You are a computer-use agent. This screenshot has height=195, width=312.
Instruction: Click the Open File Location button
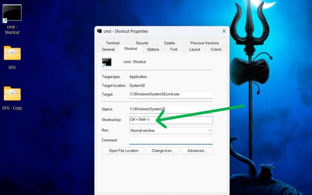tap(123, 150)
